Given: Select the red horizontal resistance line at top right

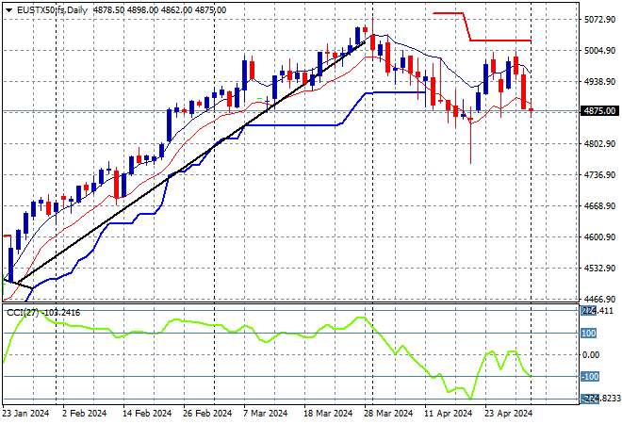Looking at the screenshot, I should coord(499,41).
